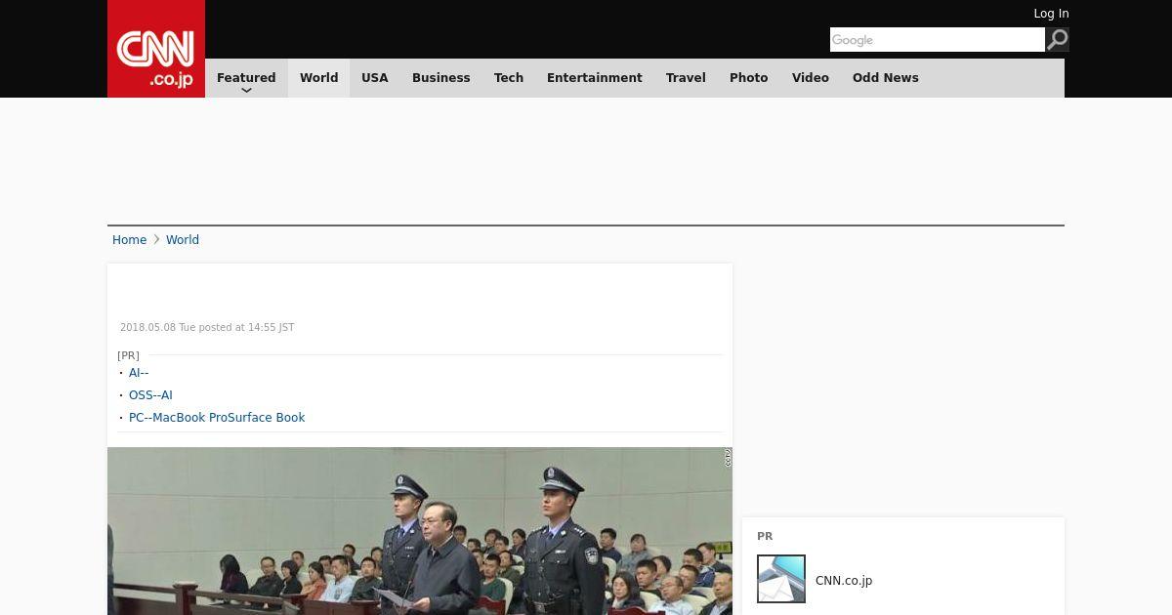Open the World section tab
This screenshot has width=1172, height=615.
point(318,78)
